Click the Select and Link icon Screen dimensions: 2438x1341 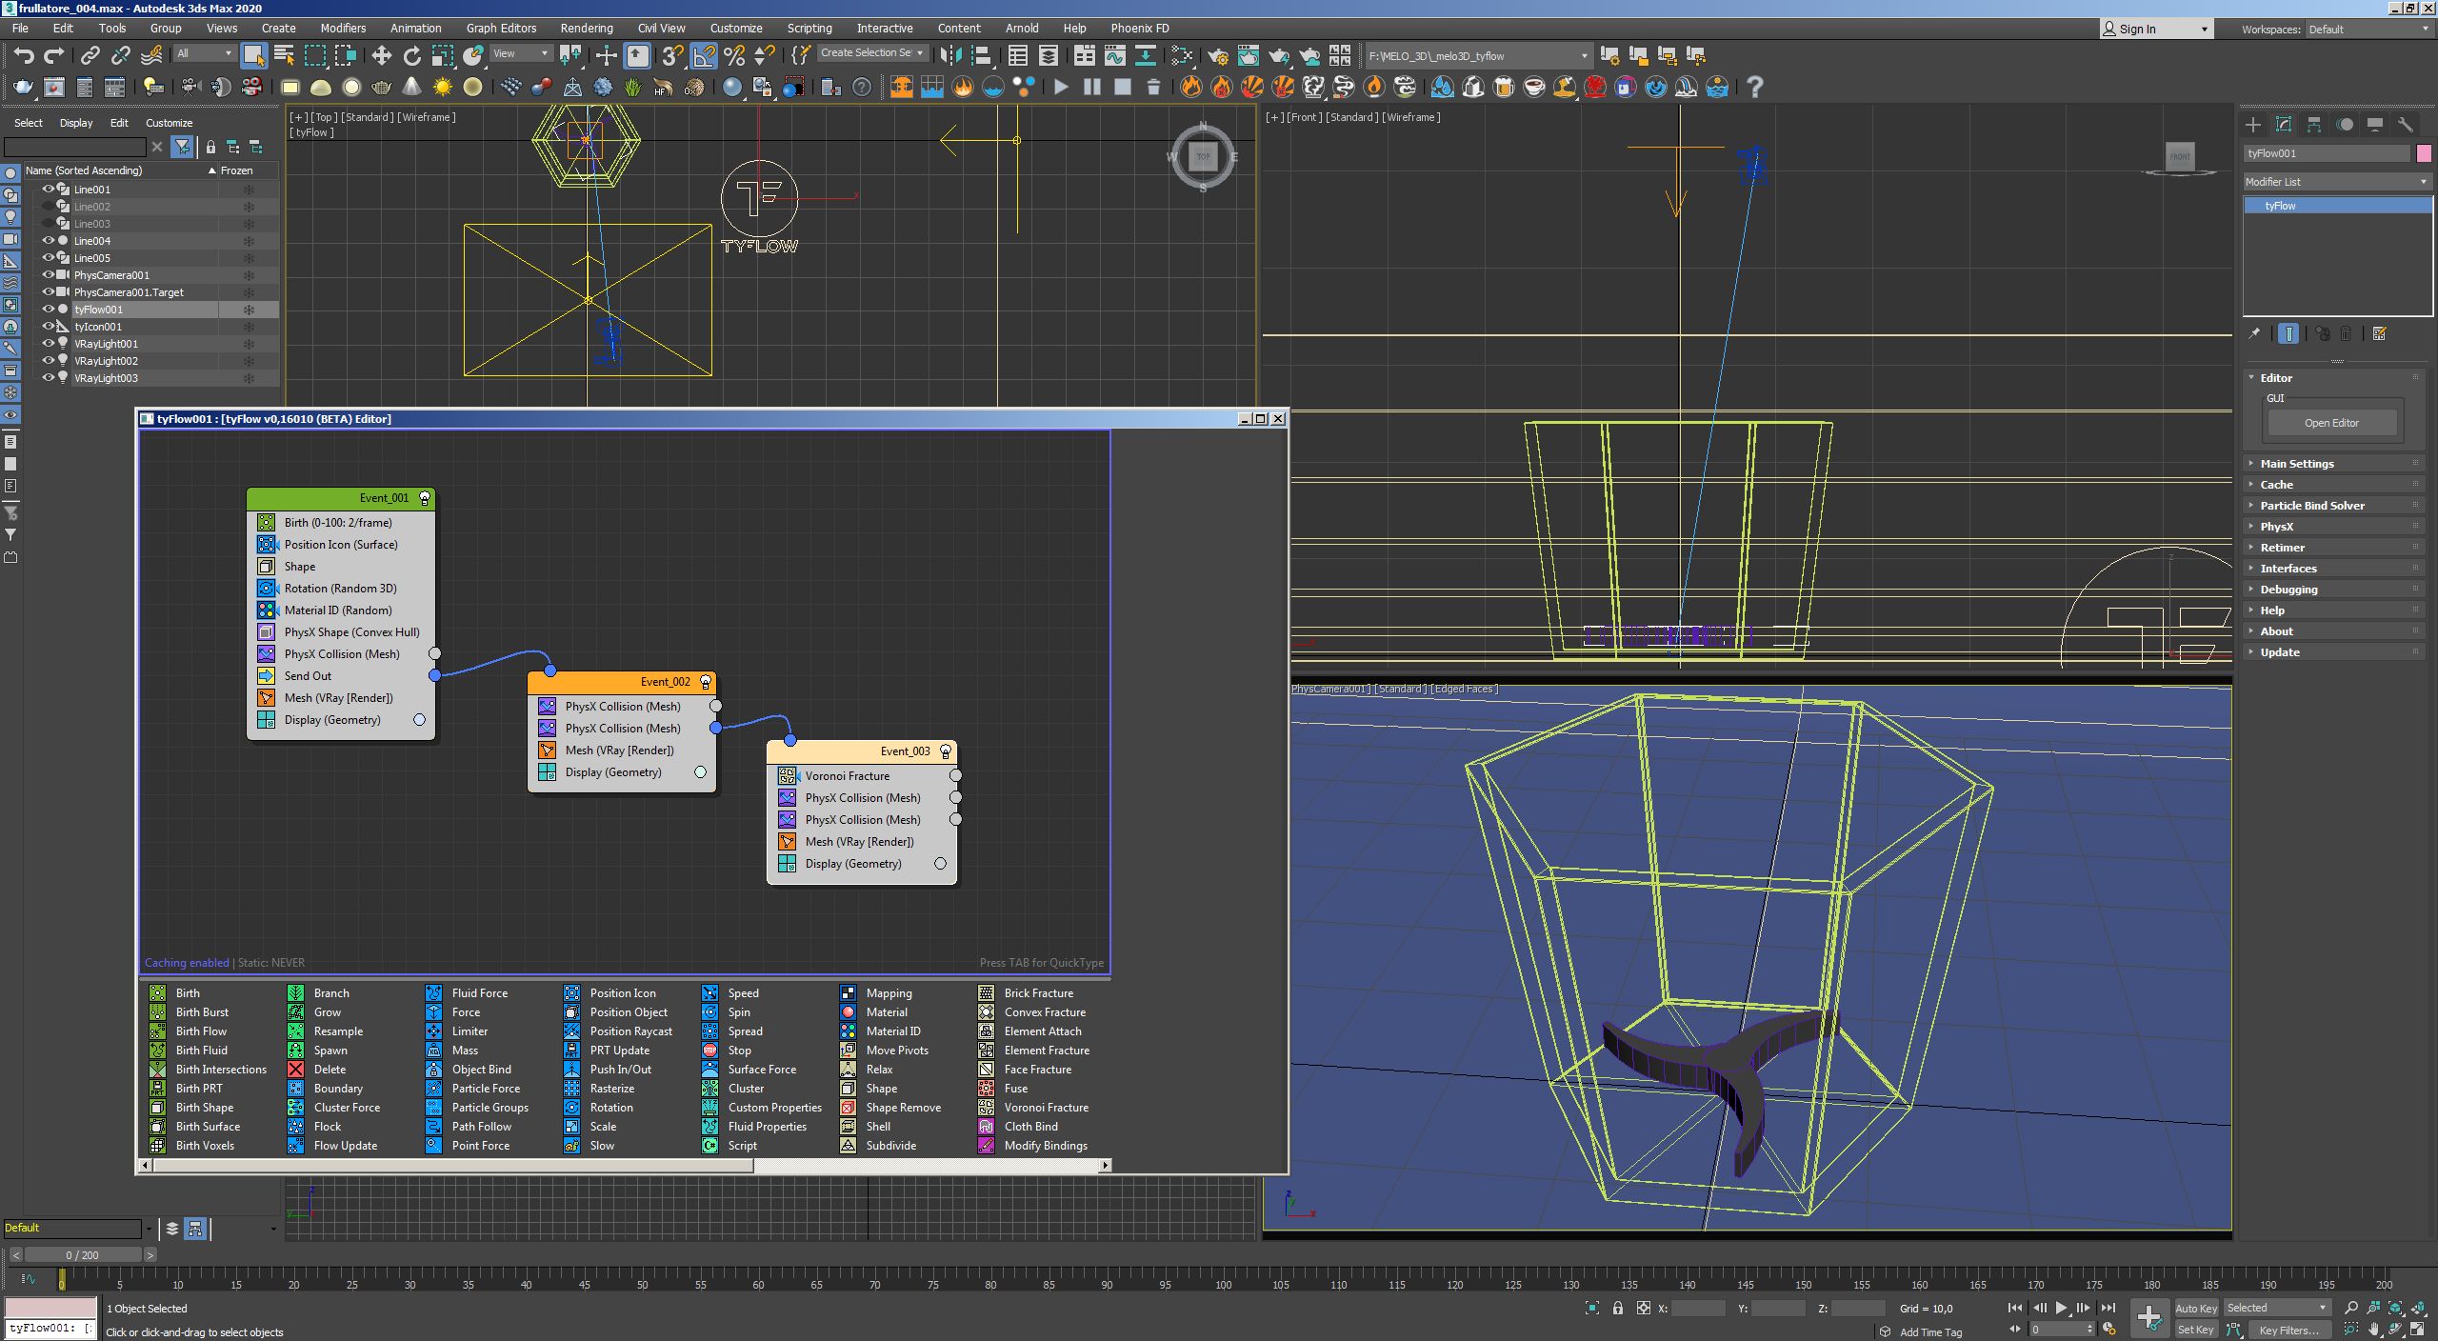[90, 55]
